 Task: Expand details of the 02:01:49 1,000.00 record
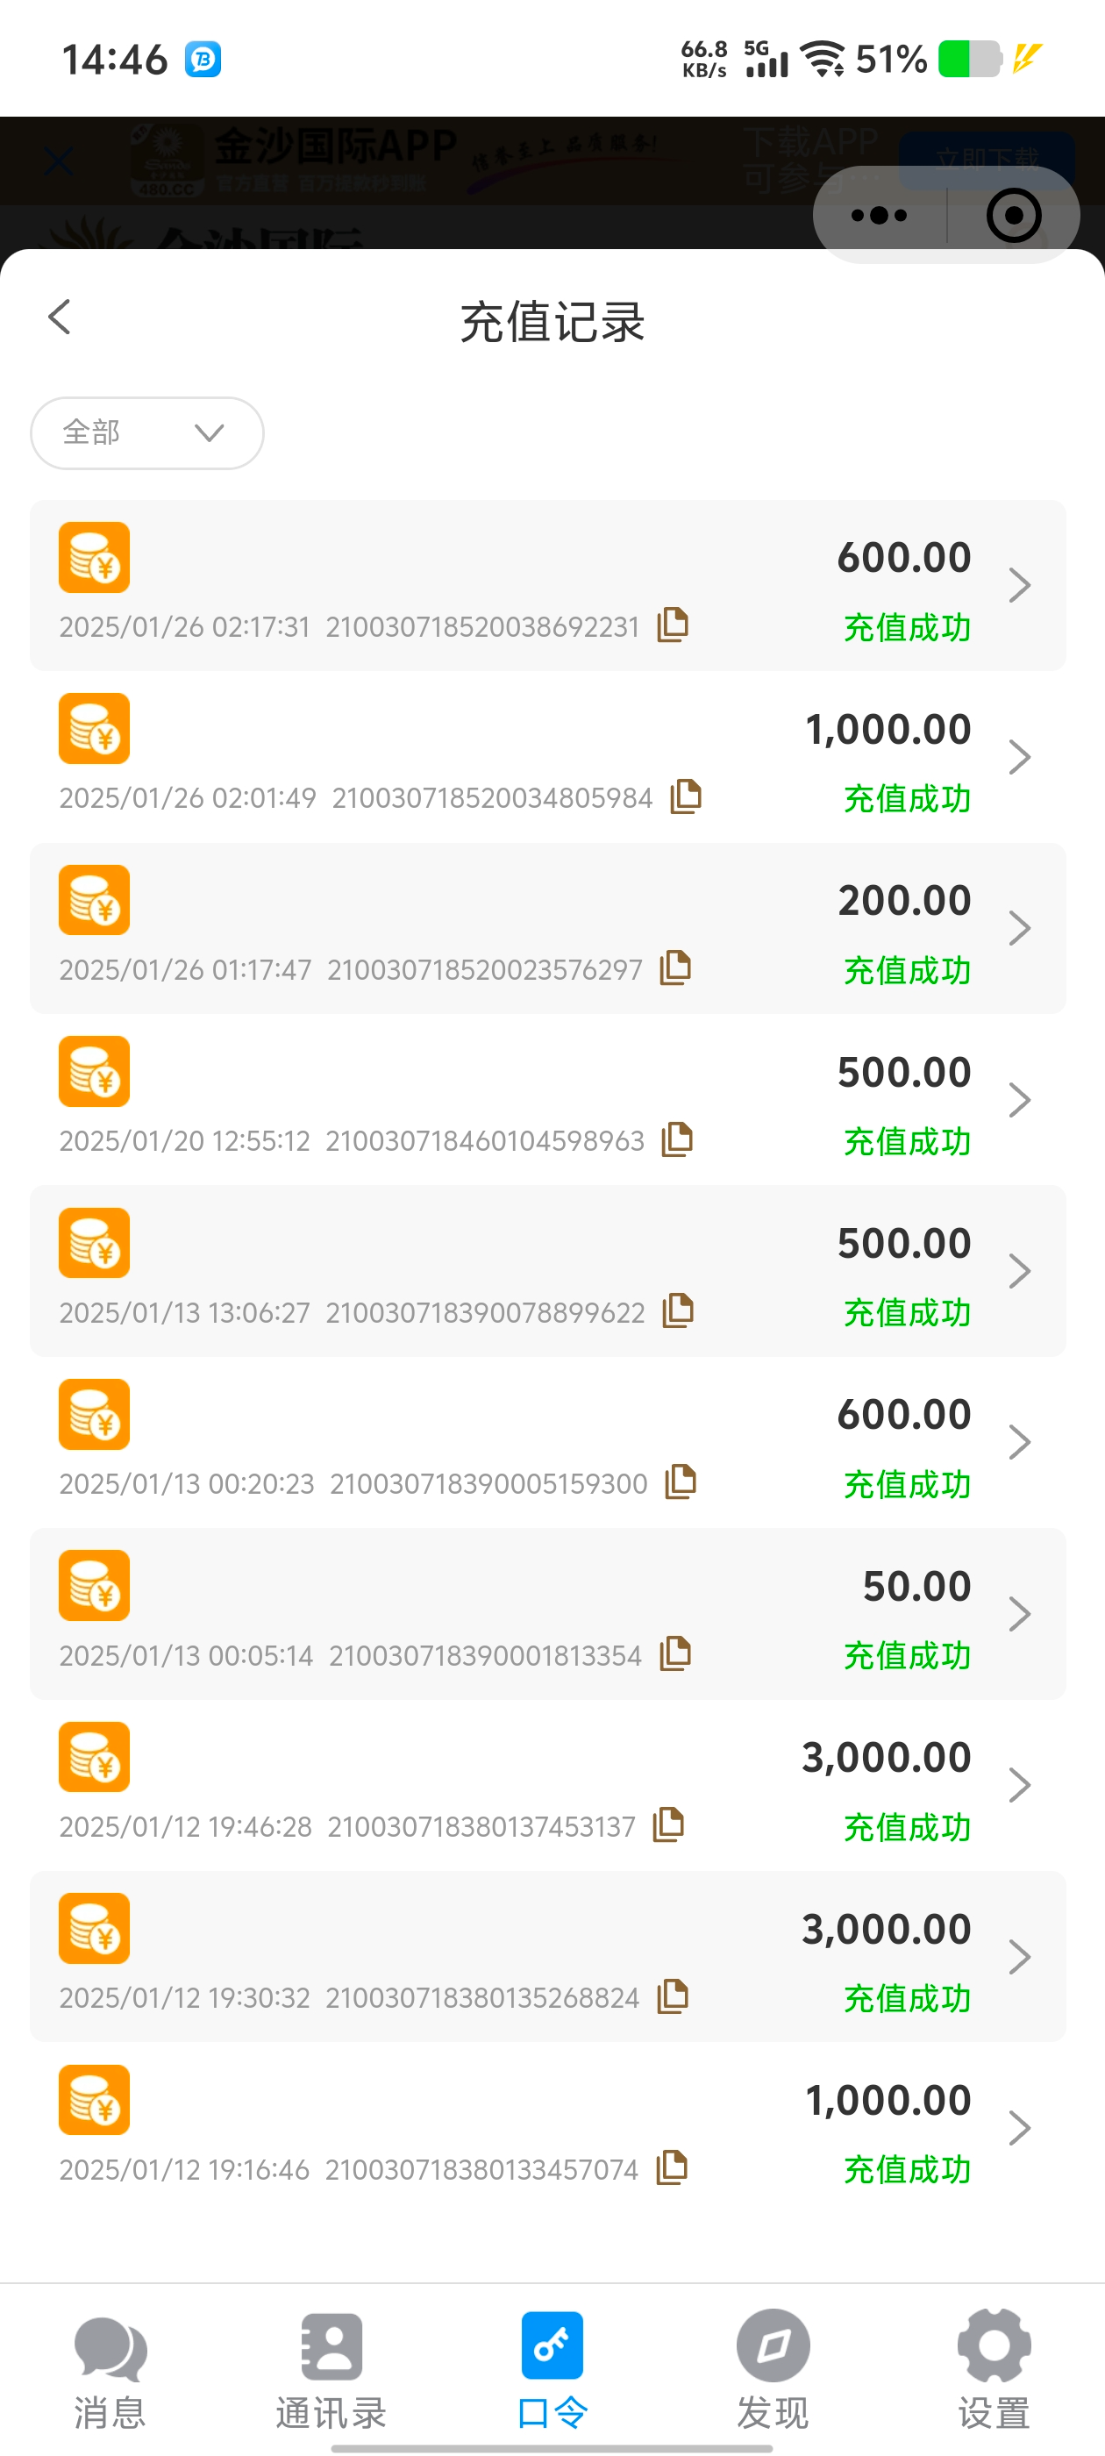1019,758
